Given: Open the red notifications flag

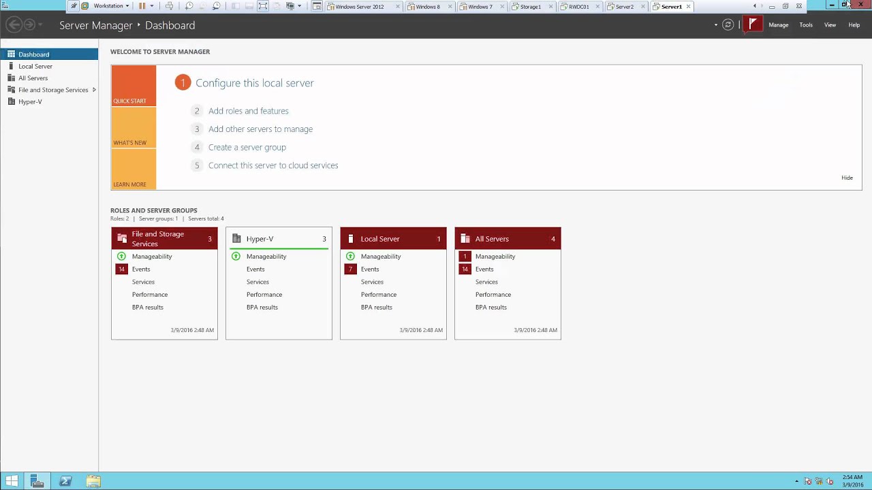Looking at the screenshot, I should point(753,24).
